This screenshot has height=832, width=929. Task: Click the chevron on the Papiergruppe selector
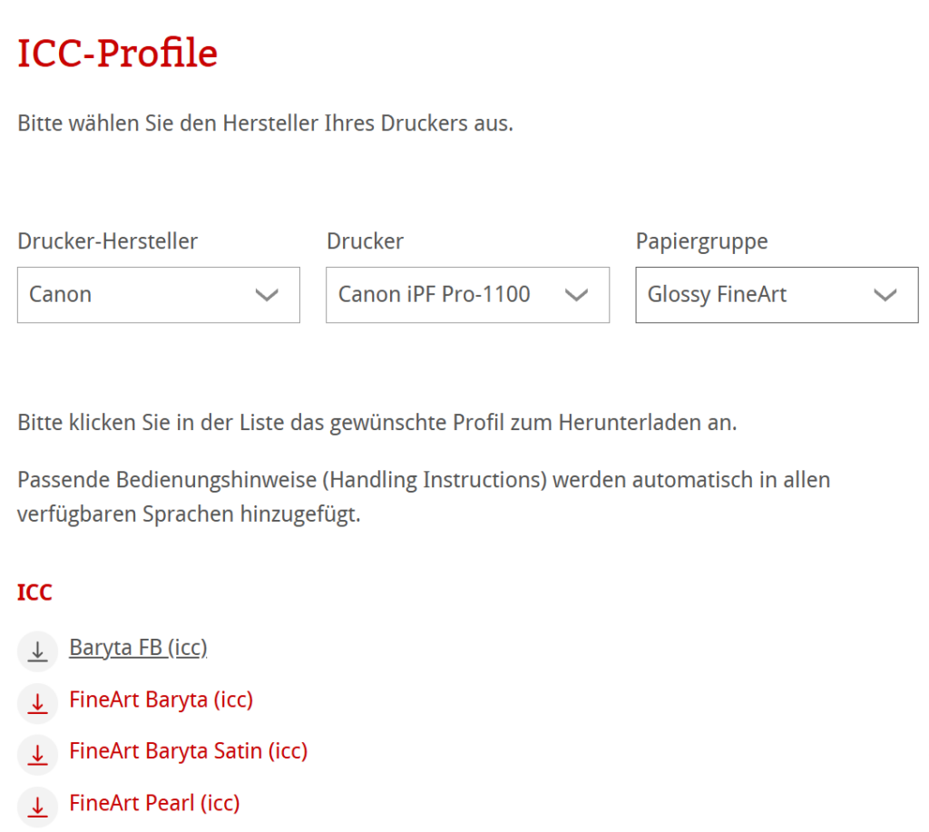pos(886,295)
